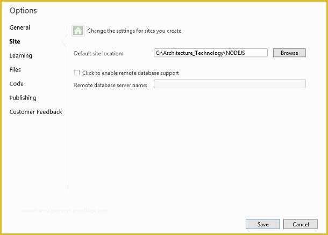This screenshot has width=328, height=235.
Task: Click the 'Remote database server name:' label
Action: point(111,86)
